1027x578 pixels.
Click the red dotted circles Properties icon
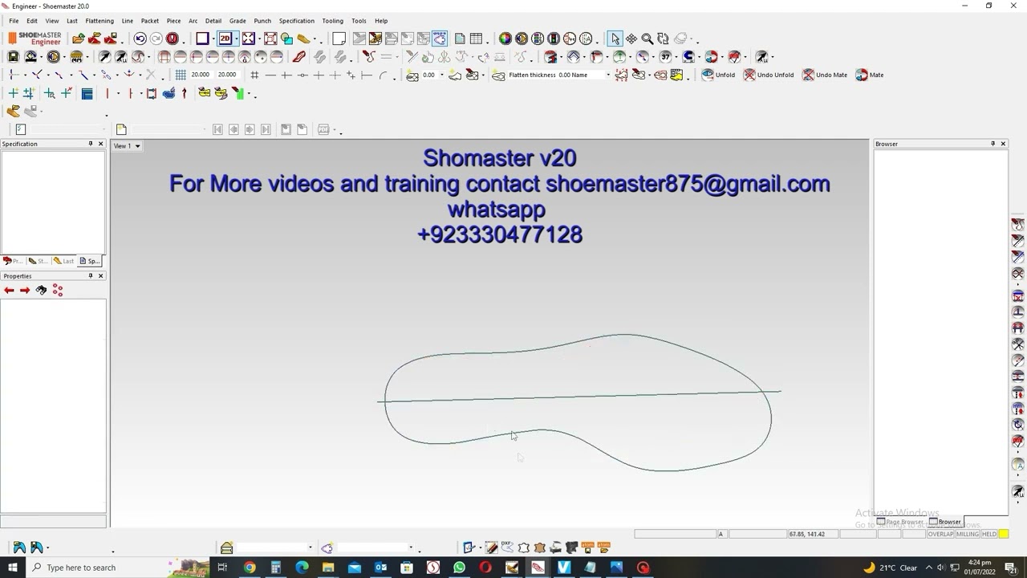(x=58, y=291)
